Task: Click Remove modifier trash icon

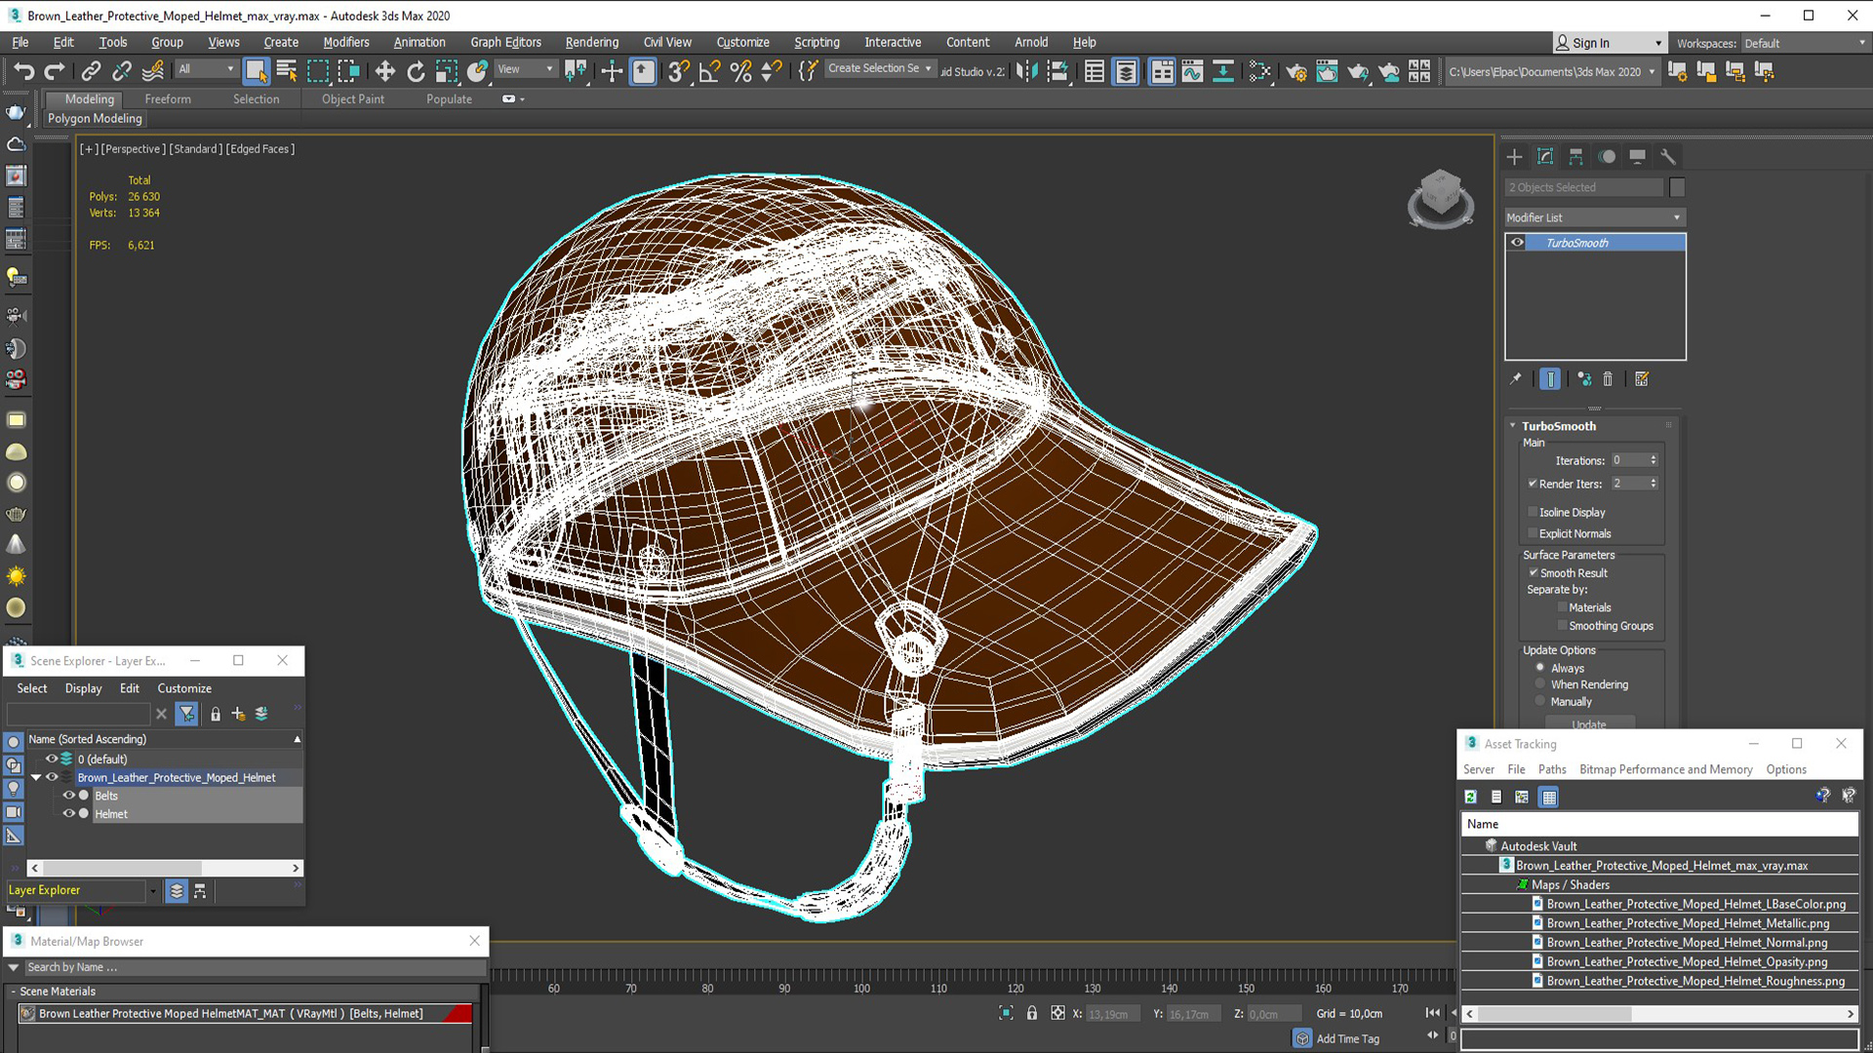Action: [1608, 379]
